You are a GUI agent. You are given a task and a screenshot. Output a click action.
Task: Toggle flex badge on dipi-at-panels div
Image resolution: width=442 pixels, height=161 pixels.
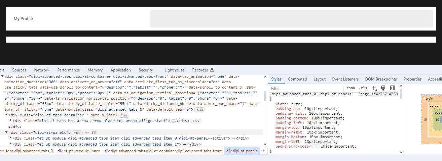coord(78,132)
